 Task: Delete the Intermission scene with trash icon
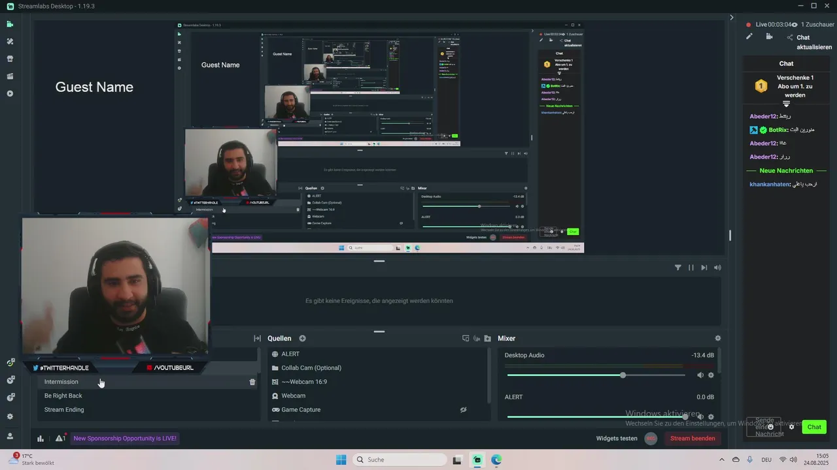(252, 382)
